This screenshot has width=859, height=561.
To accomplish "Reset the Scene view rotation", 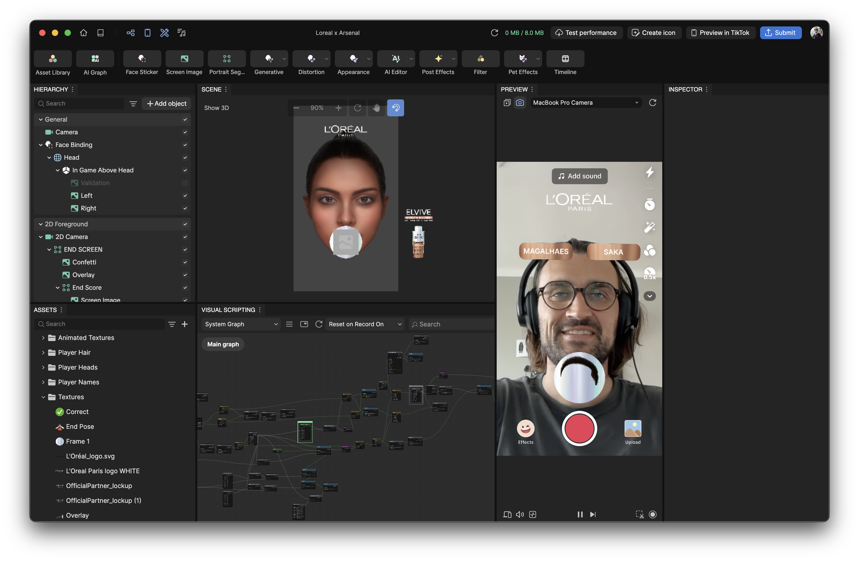I will click(357, 108).
